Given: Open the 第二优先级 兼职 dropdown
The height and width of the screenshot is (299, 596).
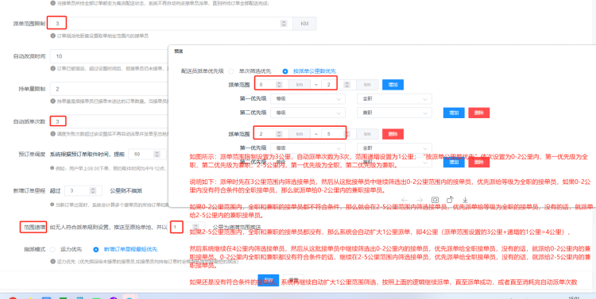Looking at the screenshot, I should click(x=394, y=113).
